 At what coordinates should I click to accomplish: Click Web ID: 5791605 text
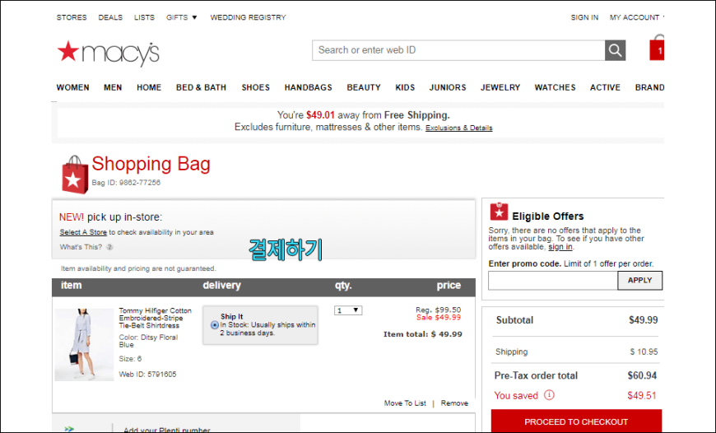point(147,375)
